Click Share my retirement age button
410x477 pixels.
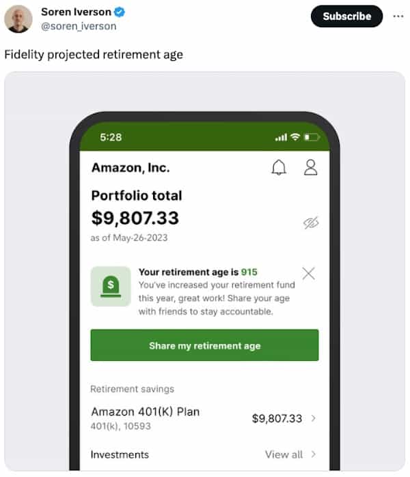click(x=204, y=345)
